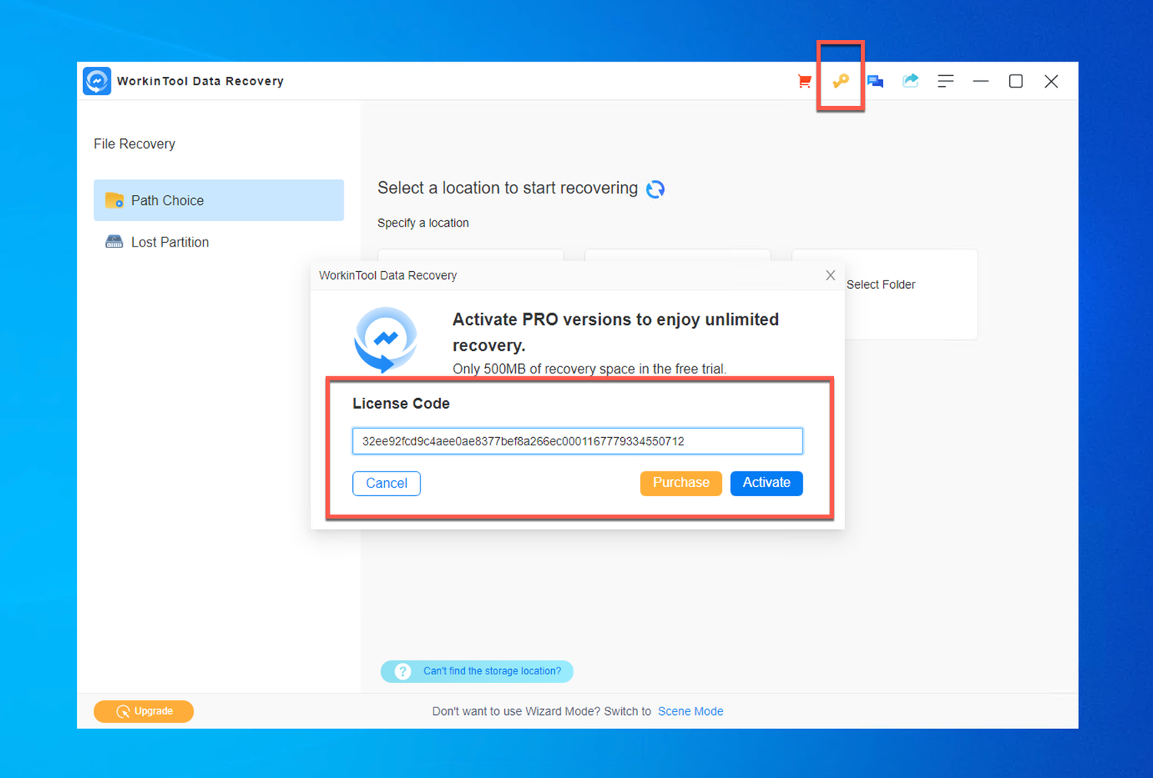Click the refresh icon beside location heading

coord(656,189)
